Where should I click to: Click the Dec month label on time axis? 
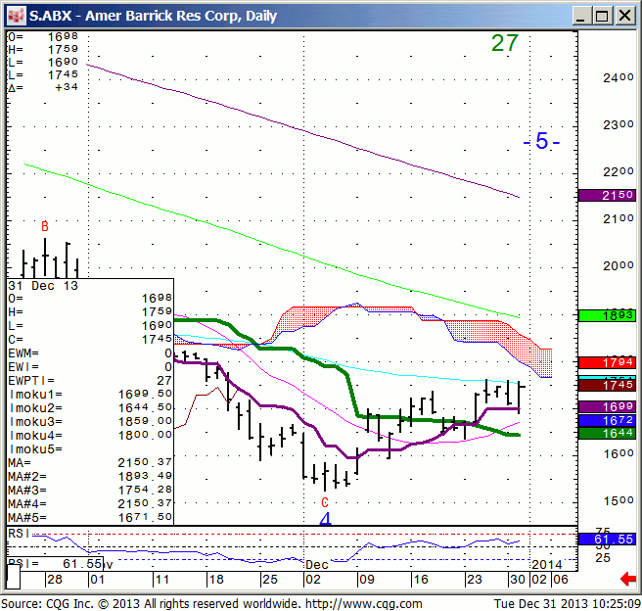click(x=316, y=565)
